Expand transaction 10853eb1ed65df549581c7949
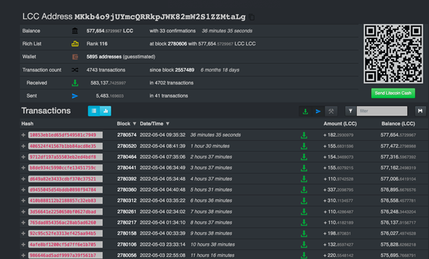429x259 pixels. pos(23,135)
